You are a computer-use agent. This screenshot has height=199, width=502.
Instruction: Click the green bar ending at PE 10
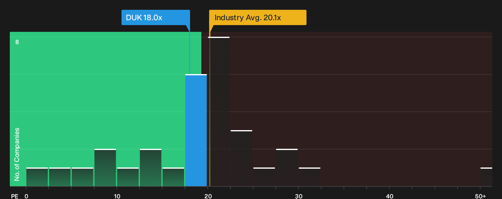point(105,167)
